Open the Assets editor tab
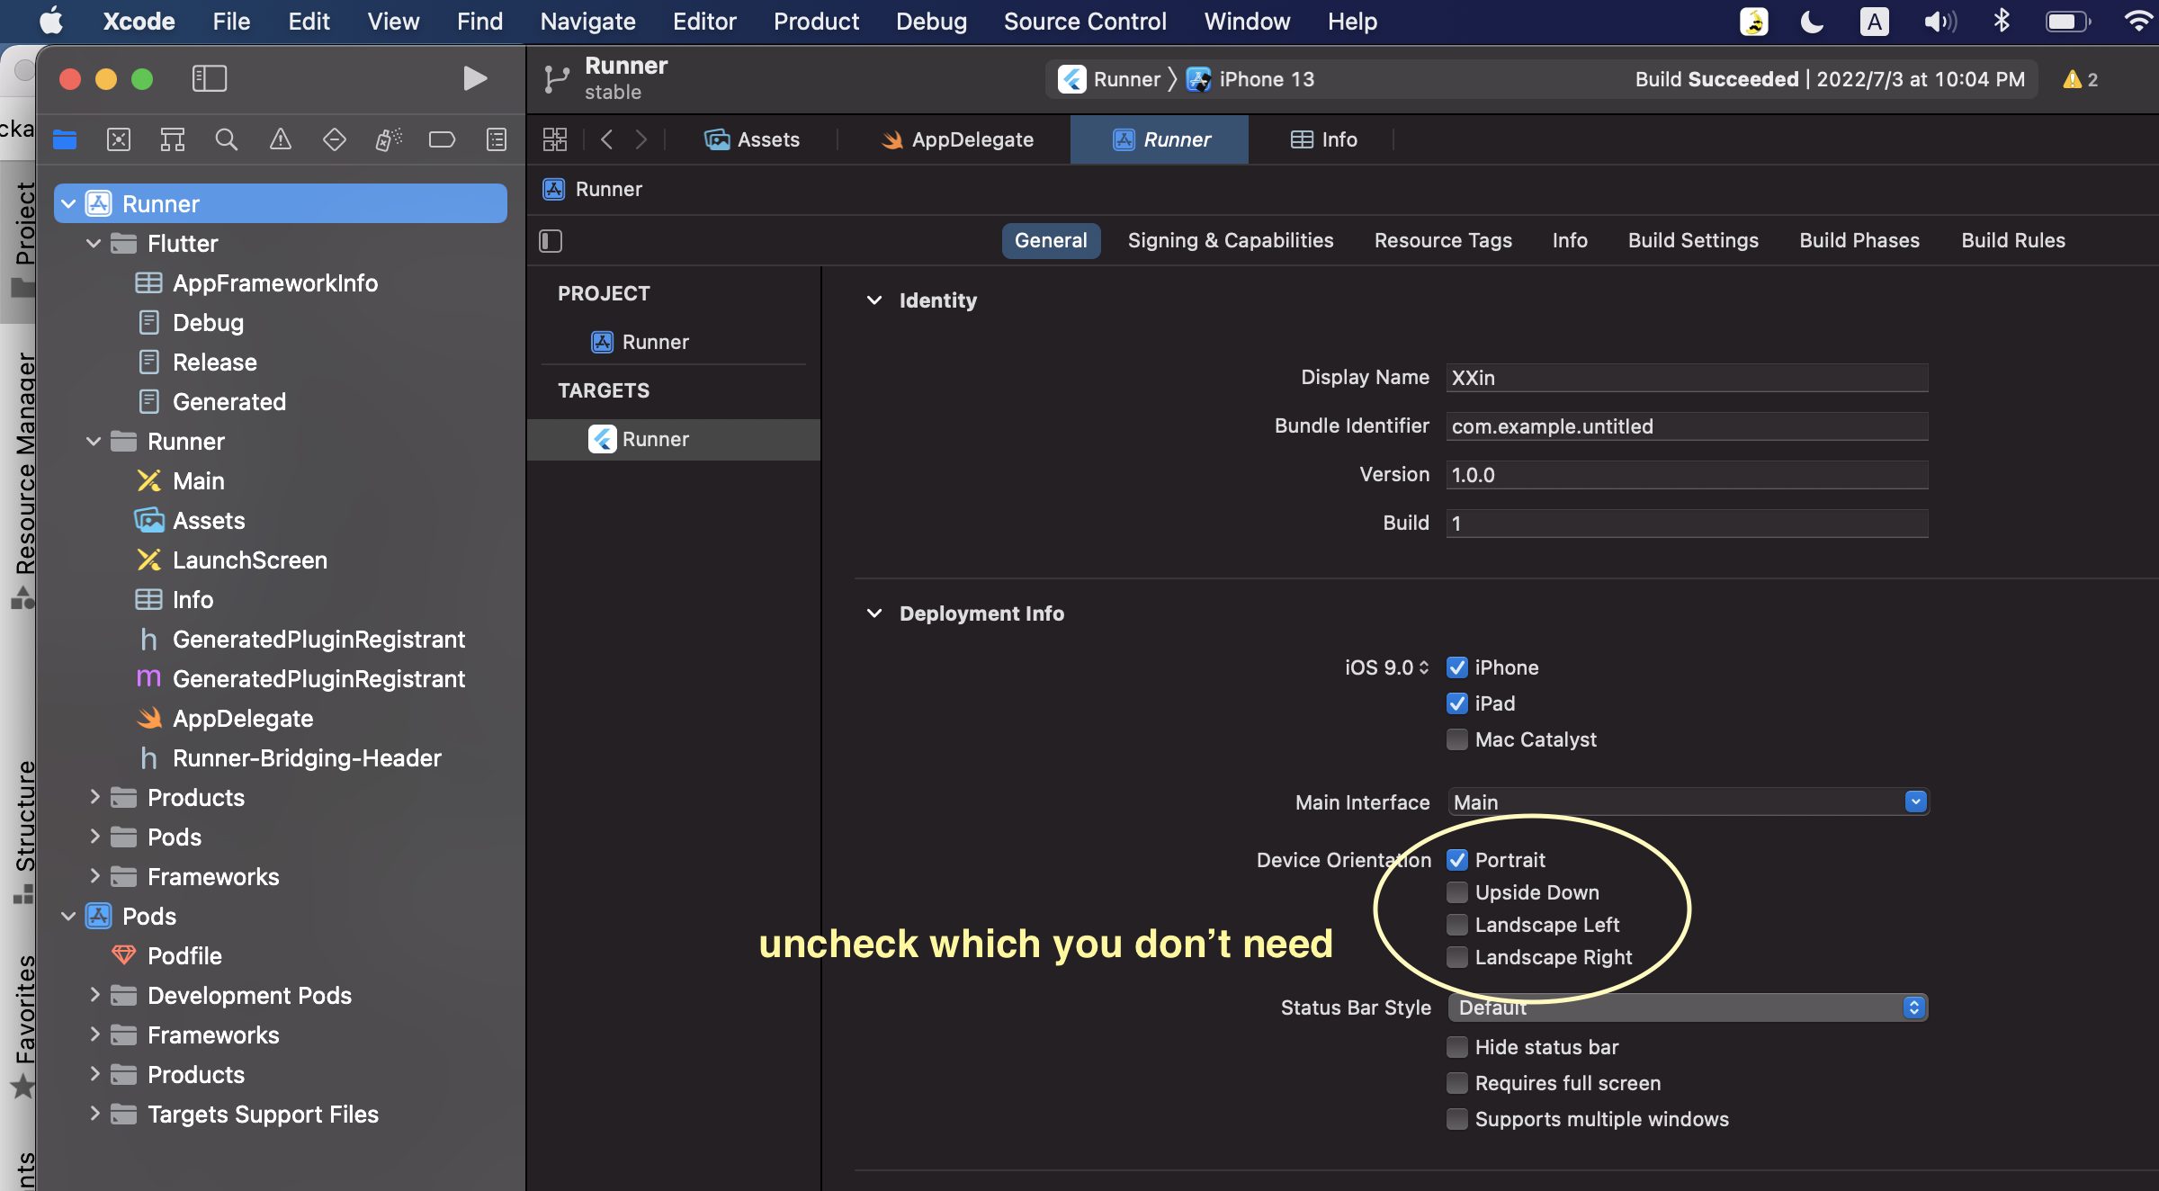This screenshot has width=2159, height=1191. (752, 139)
